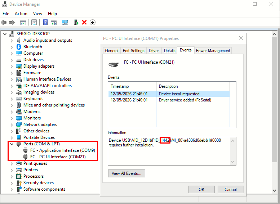Click the blue question mark help icon
Image resolution: width=280 pixels, height=204 pixels.
click(x=45, y=22)
